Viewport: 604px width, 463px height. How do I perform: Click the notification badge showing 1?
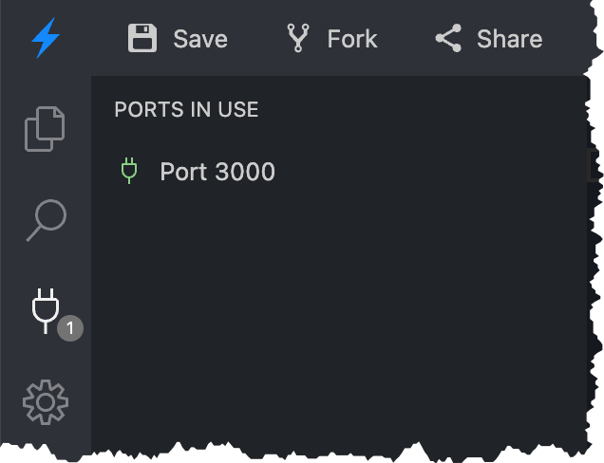tap(70, 328)
